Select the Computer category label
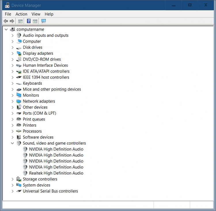The width and height of the screenshot is (216, 211). tap(32, 41)
